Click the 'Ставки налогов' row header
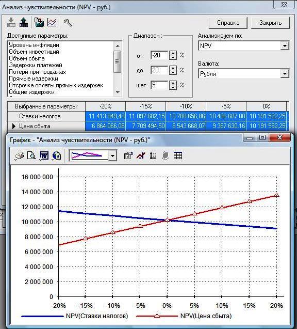This screenshot has width=297, height=329. click(x=46, y=116)
